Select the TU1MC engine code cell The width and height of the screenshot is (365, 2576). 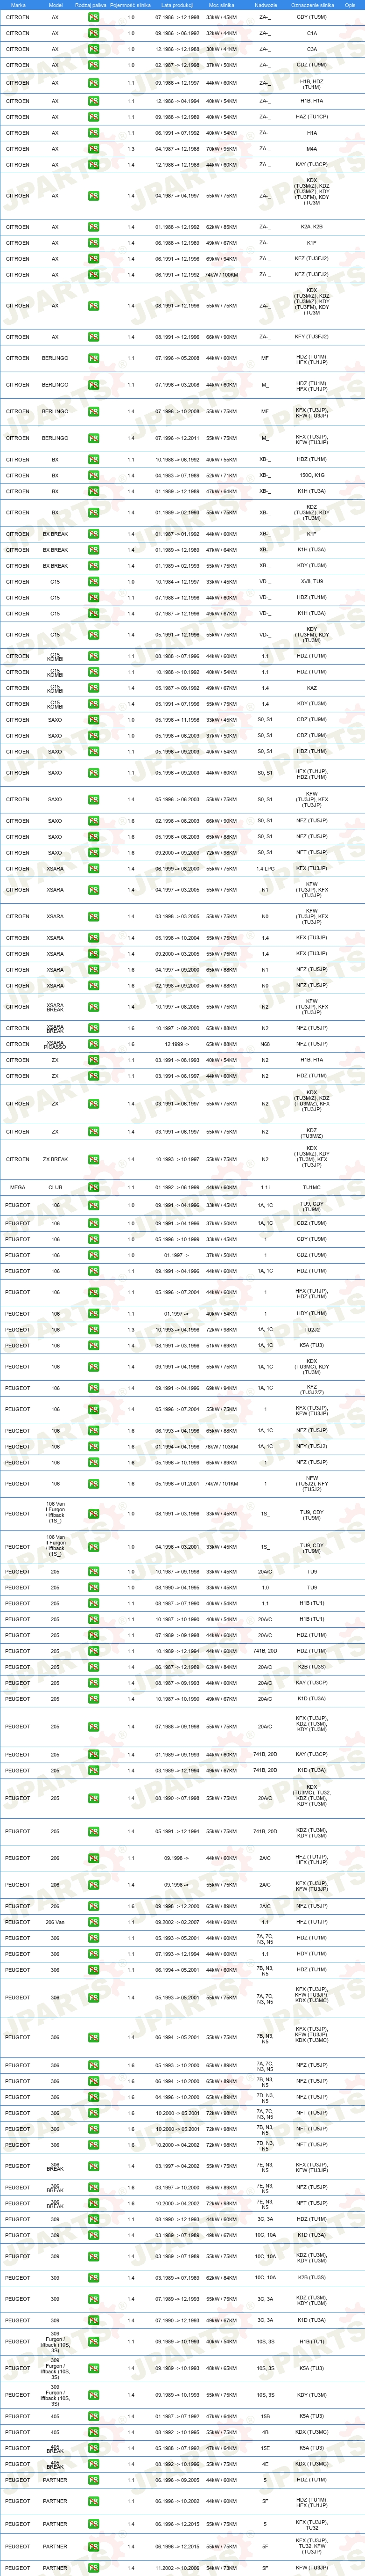[312, 1188]
